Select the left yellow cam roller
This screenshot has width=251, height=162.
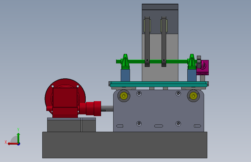pos(124,96)
